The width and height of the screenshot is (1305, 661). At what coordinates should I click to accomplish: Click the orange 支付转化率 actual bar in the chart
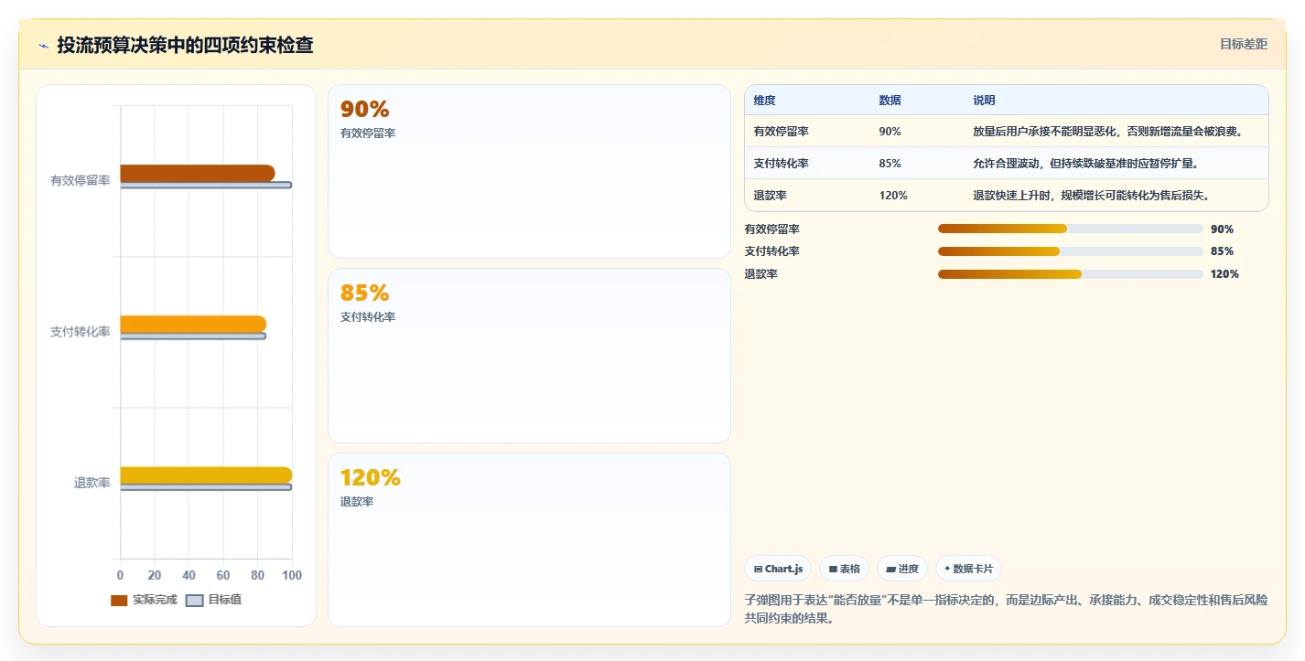tap(193, 324)
